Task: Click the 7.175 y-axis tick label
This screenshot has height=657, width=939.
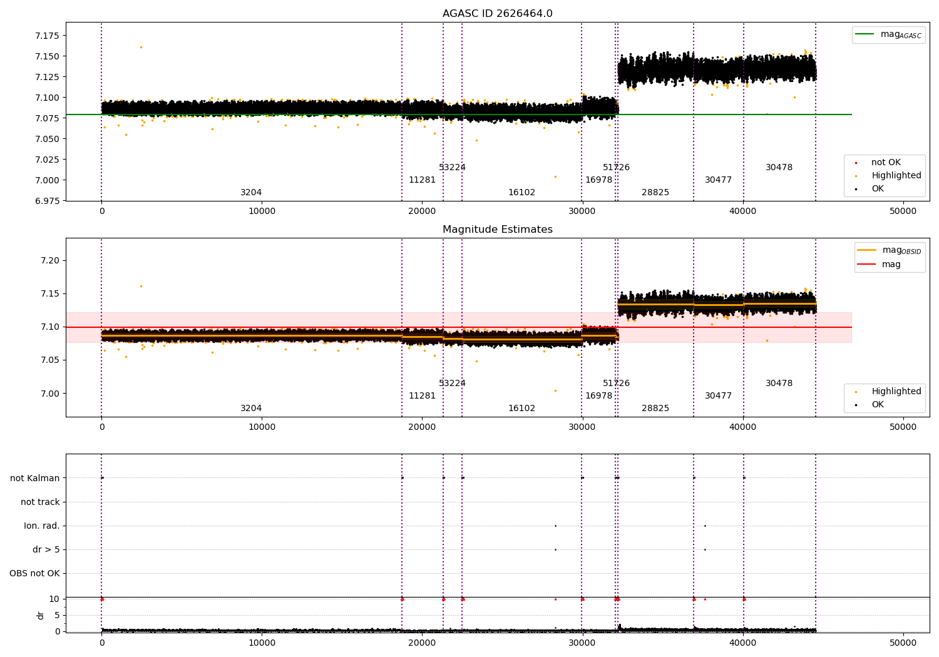Action: click(x=47, y=36)
